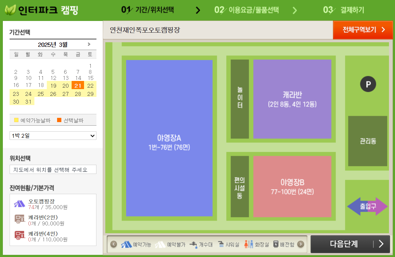Open the 1박 2일 duration dropdown
395x257 pixels.
point(53,136)
